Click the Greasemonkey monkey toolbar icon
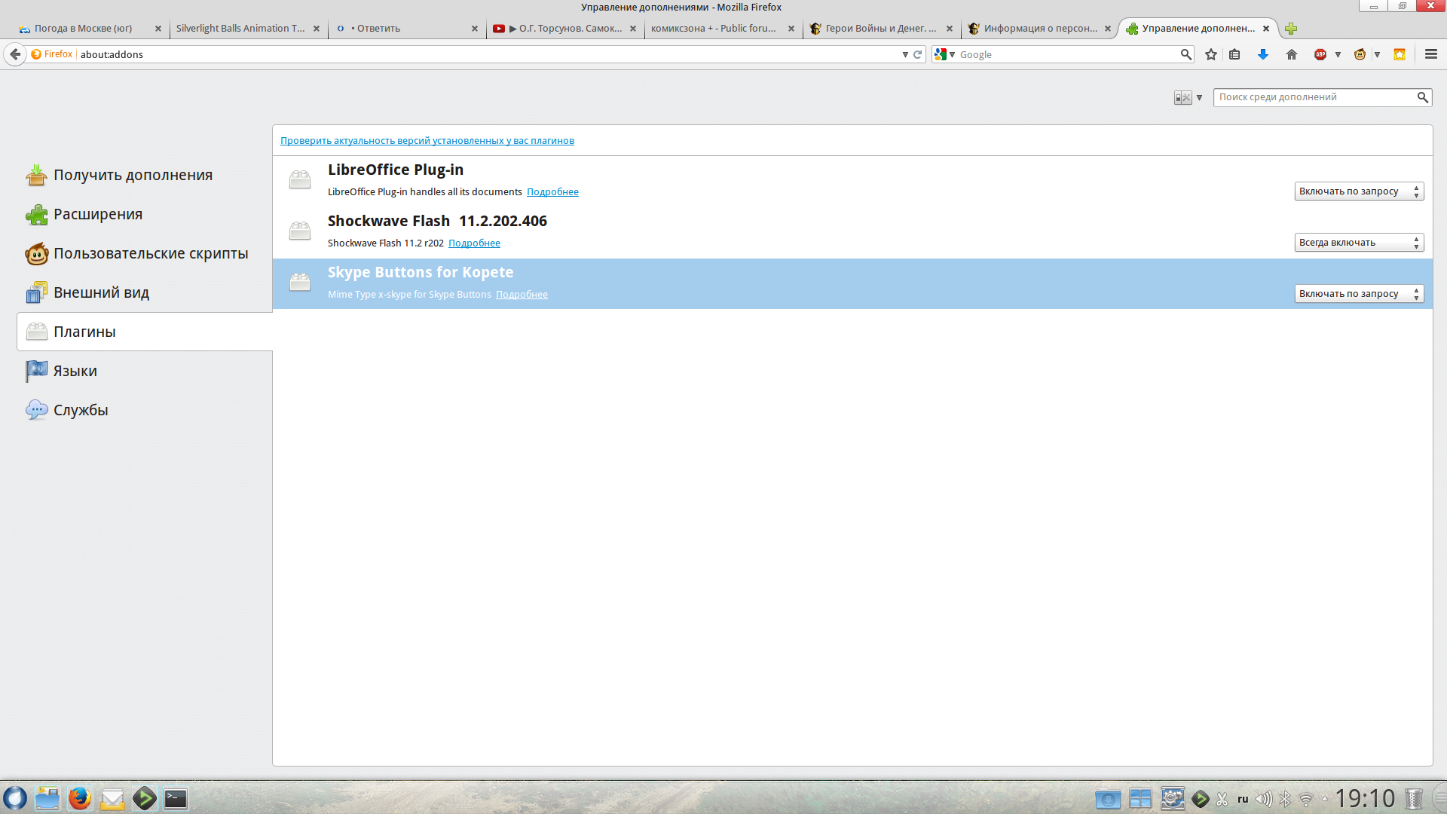Screen dimensions: 1447x814 pos(1360,54)
